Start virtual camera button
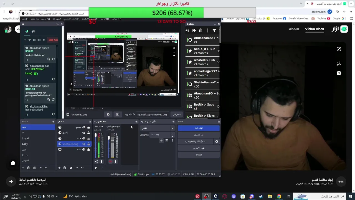Viewport: 355px width, 200px height. click(x=195, y=141)
